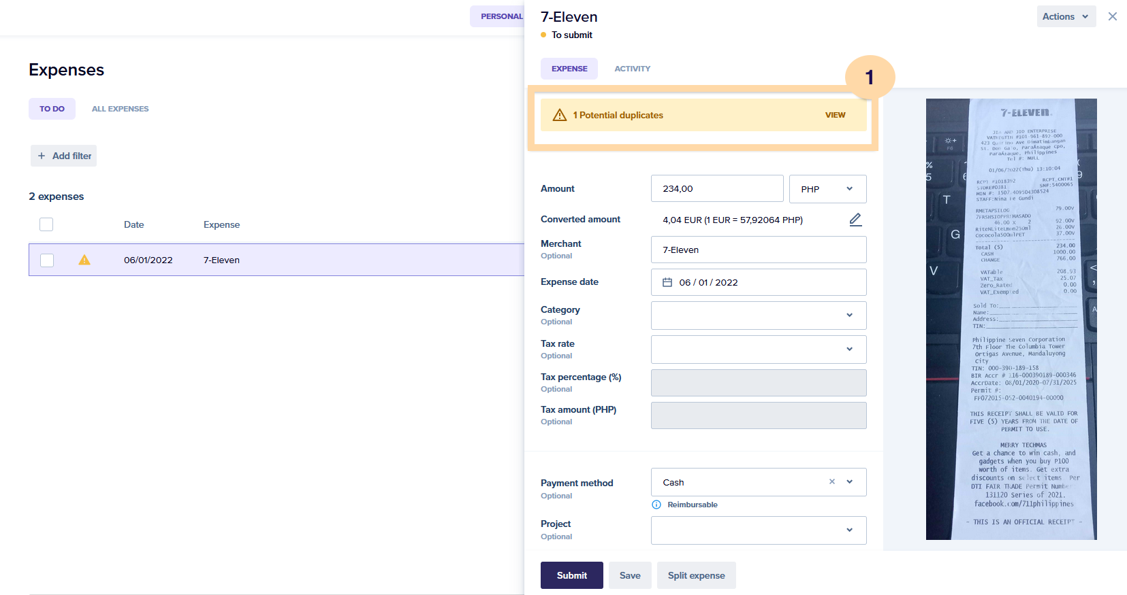
Task: Click the Expense column header
Action: [221, 224]
